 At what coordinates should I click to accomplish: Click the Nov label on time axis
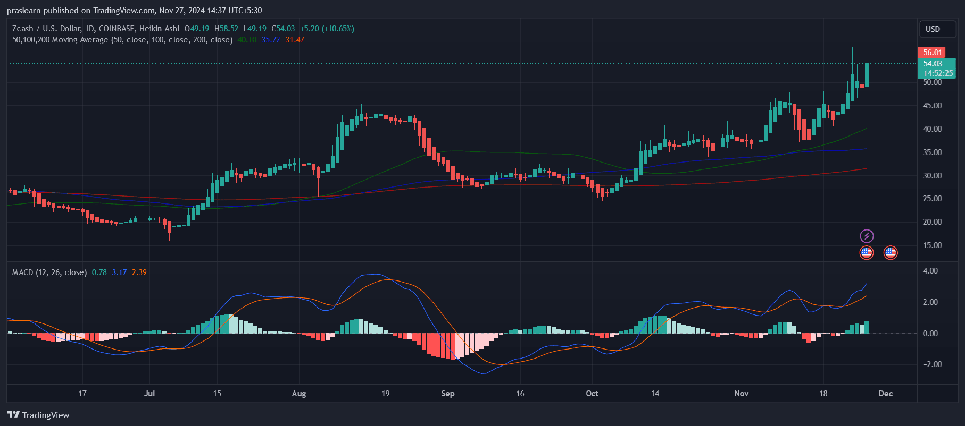741,394
